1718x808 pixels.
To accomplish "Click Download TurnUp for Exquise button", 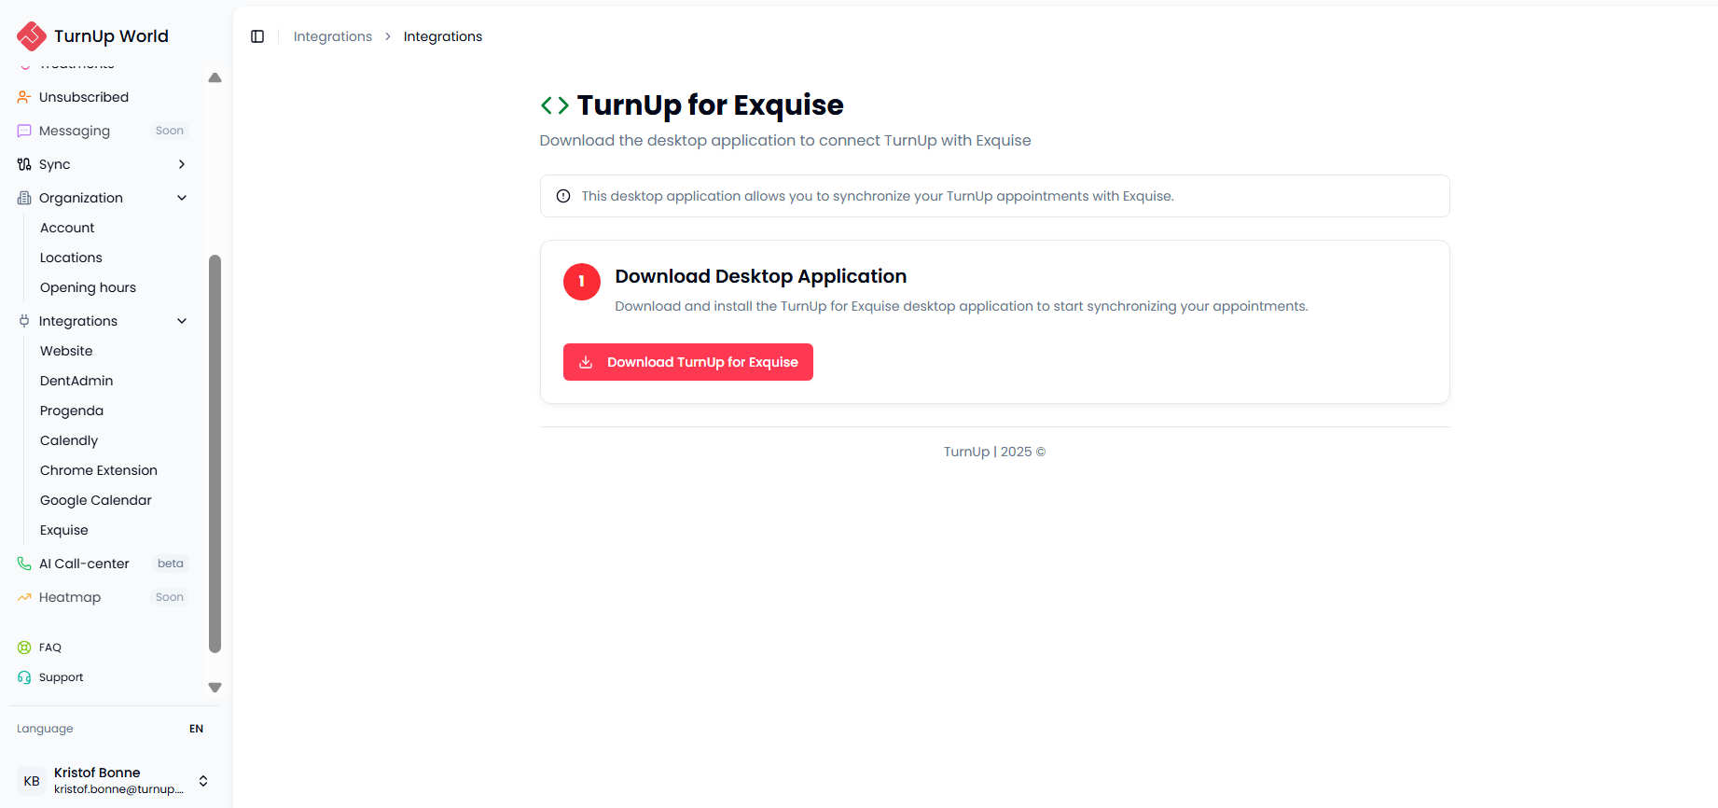I will point(688,362).
